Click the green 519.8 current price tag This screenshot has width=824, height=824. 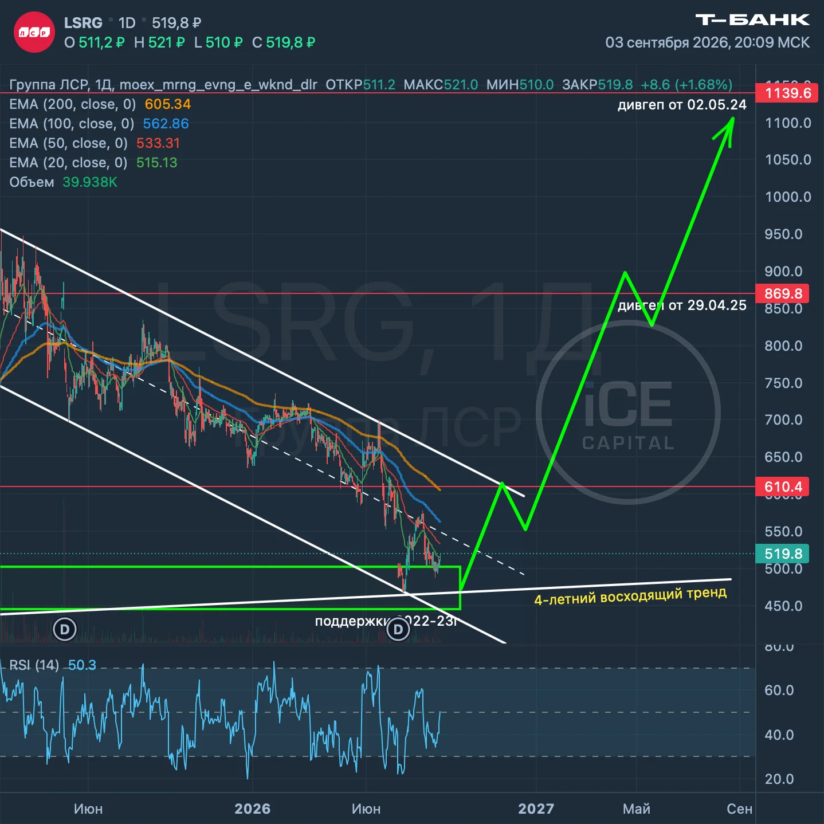tap(783, 554)
